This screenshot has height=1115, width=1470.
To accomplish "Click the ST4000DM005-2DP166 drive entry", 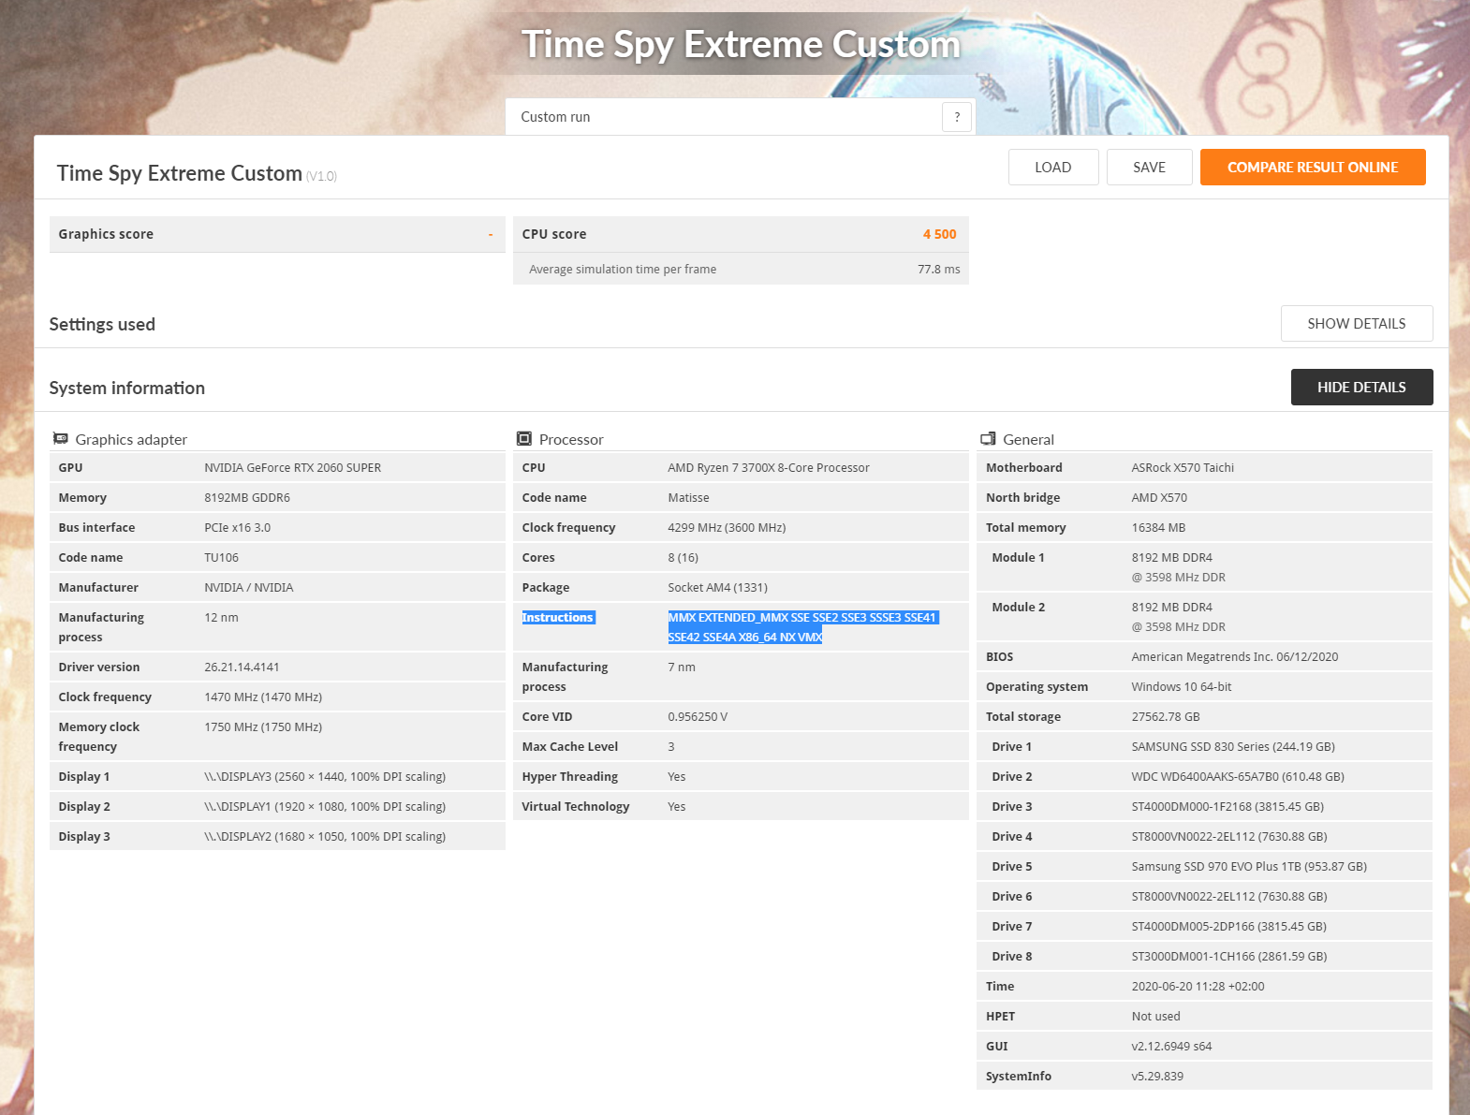I will point(1229,926).
